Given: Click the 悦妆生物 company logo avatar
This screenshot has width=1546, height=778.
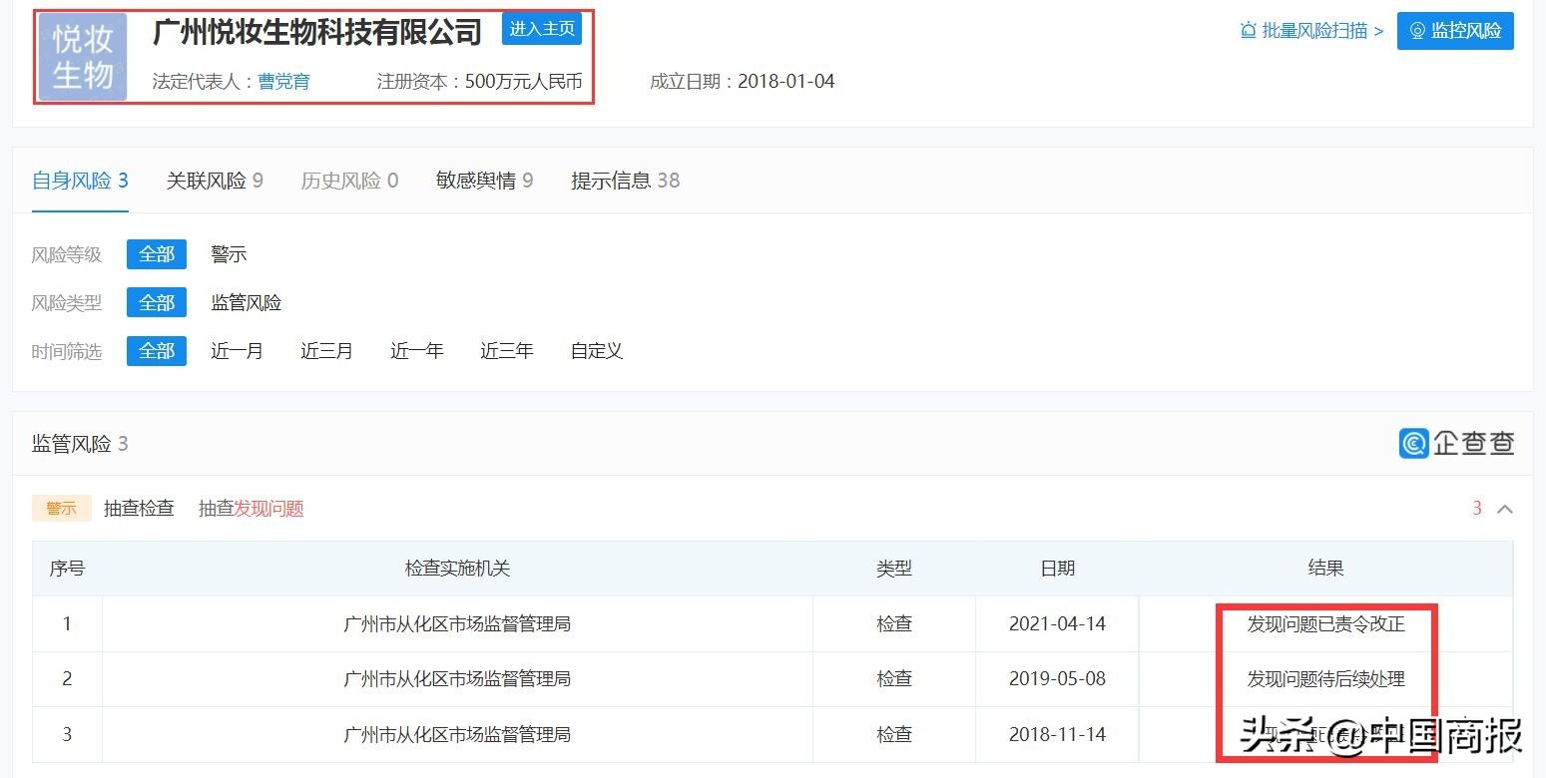Looking at the screenshot, I should coord(84,57).
